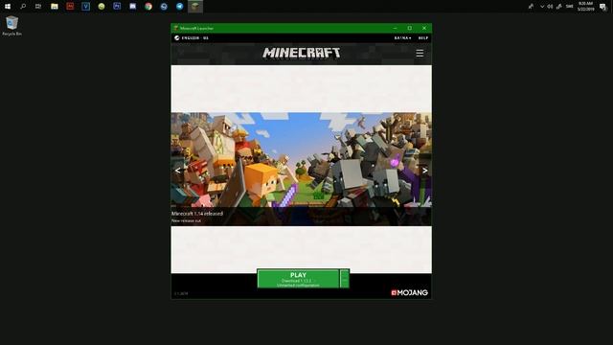
Task: Open the Action Center notifications icon
Action: pos(602,7)
